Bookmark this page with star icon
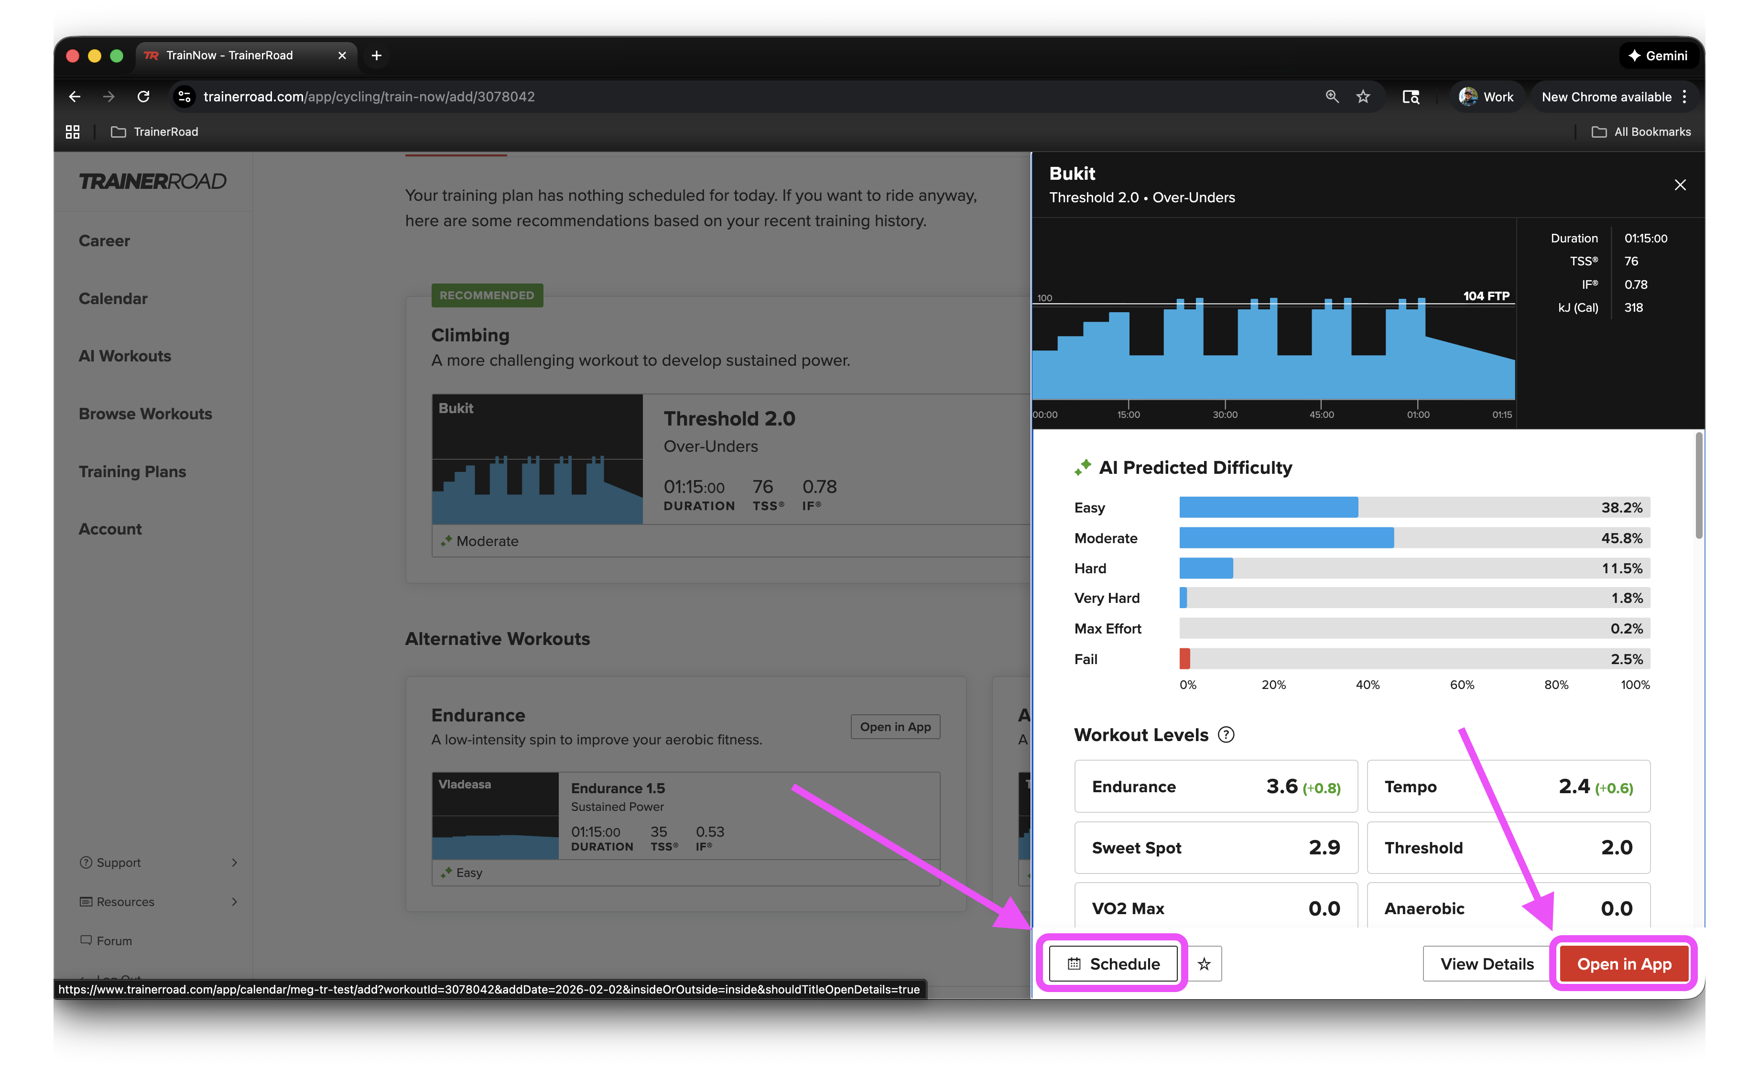 [x=1363, y=97]
